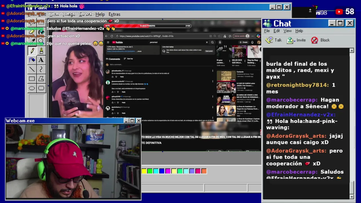The image size is (361, 203).
Task: Expand the description with ...more
Action: pos(139,51)
